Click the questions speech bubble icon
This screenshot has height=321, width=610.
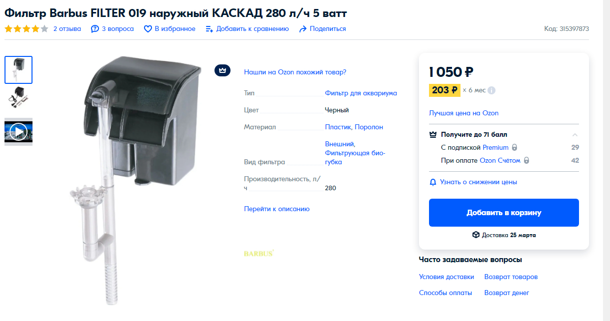click(x=95, y=29)
